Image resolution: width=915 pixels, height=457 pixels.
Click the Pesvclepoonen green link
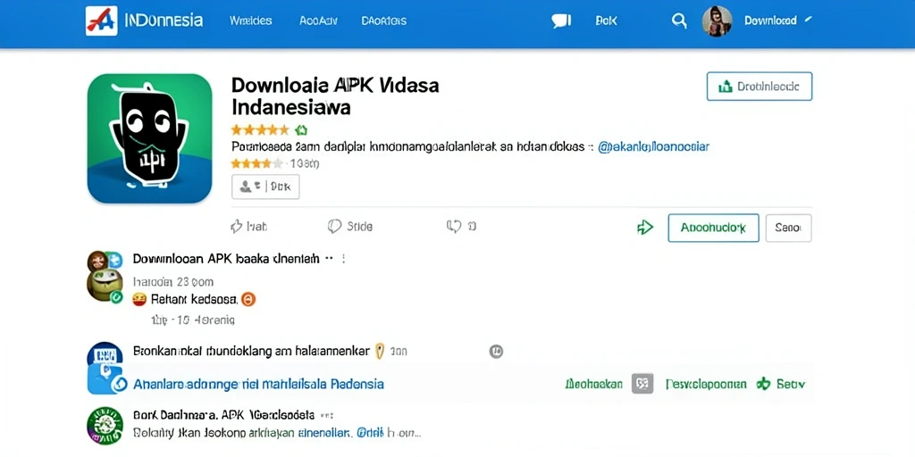pyautogui.click(x=706, y=384)
